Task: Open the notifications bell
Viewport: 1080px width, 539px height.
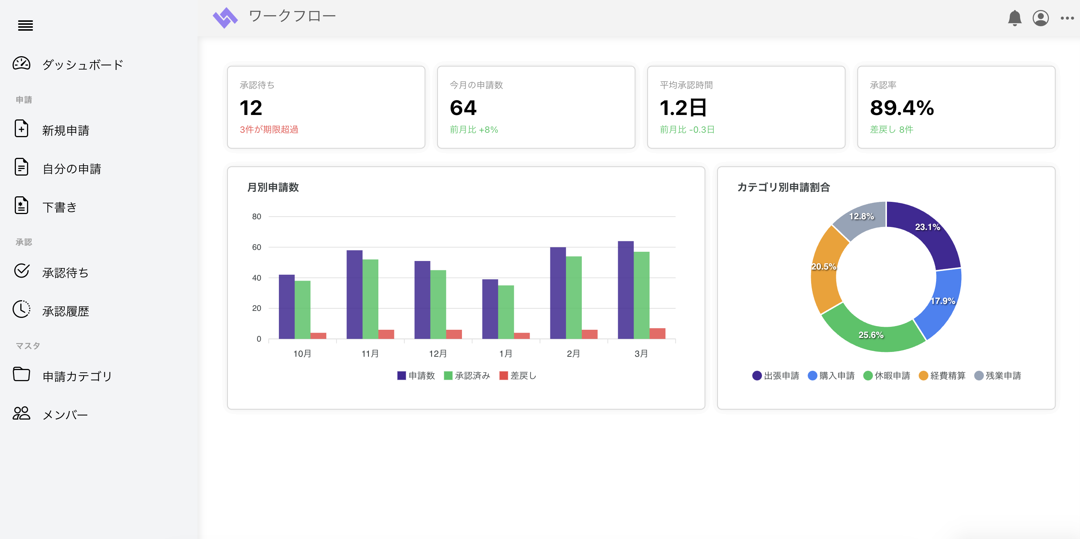Action: pos(1014,18)
